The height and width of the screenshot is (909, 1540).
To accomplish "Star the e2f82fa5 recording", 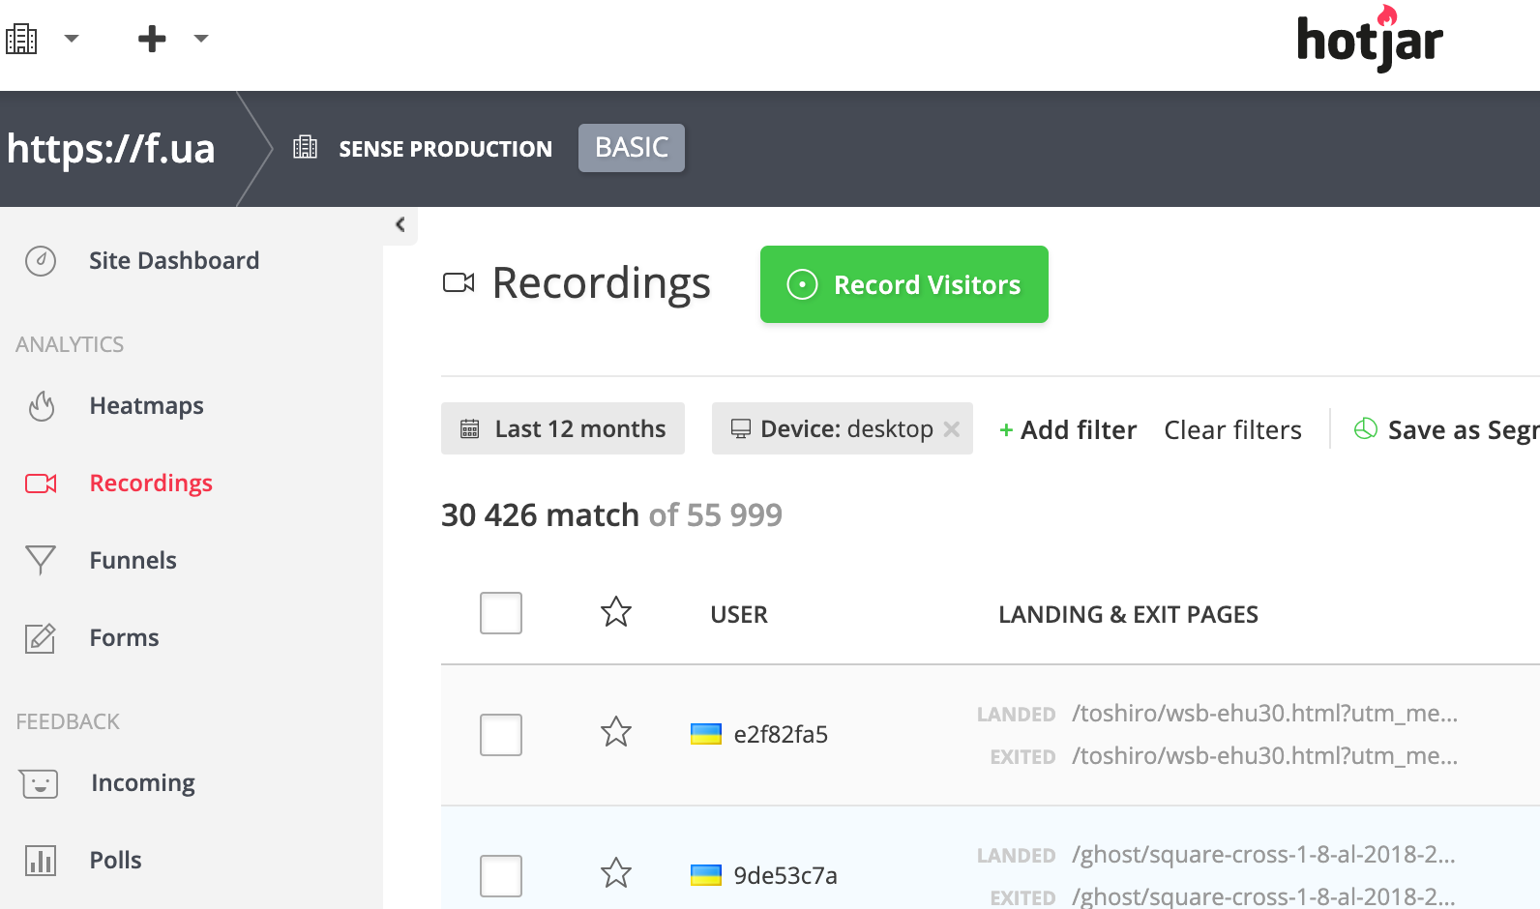I will click(616, 732).
